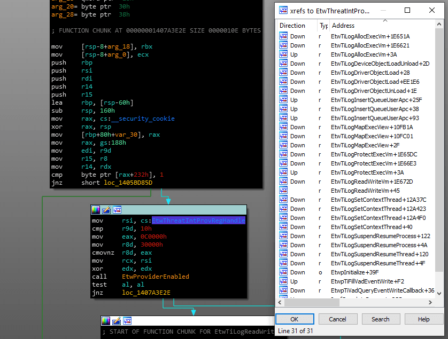
Task: Sort xrefs by the Type column header
Action: pos(323,26)
